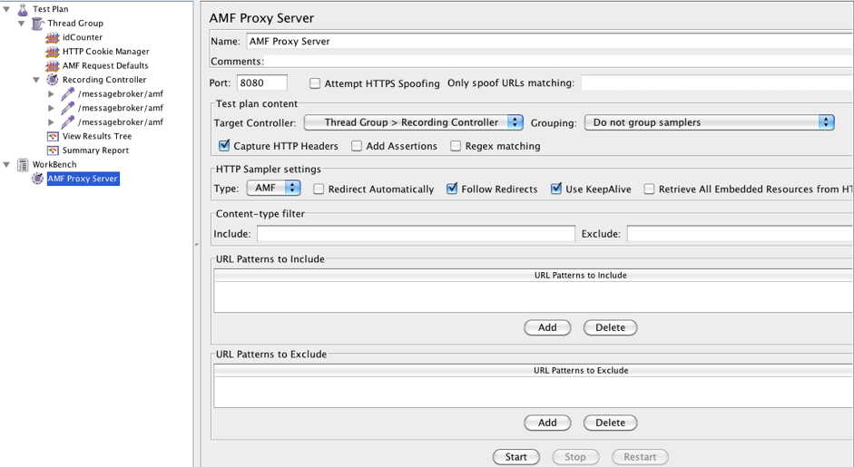Click the Stop proxy button

[x=575, y=457]
